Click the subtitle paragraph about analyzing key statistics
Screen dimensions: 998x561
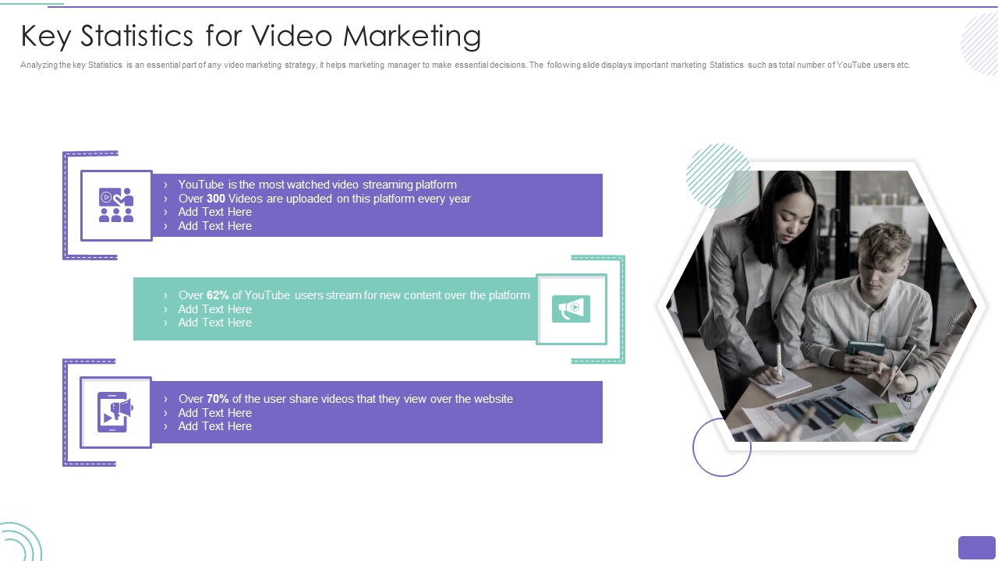pos(465,65)
